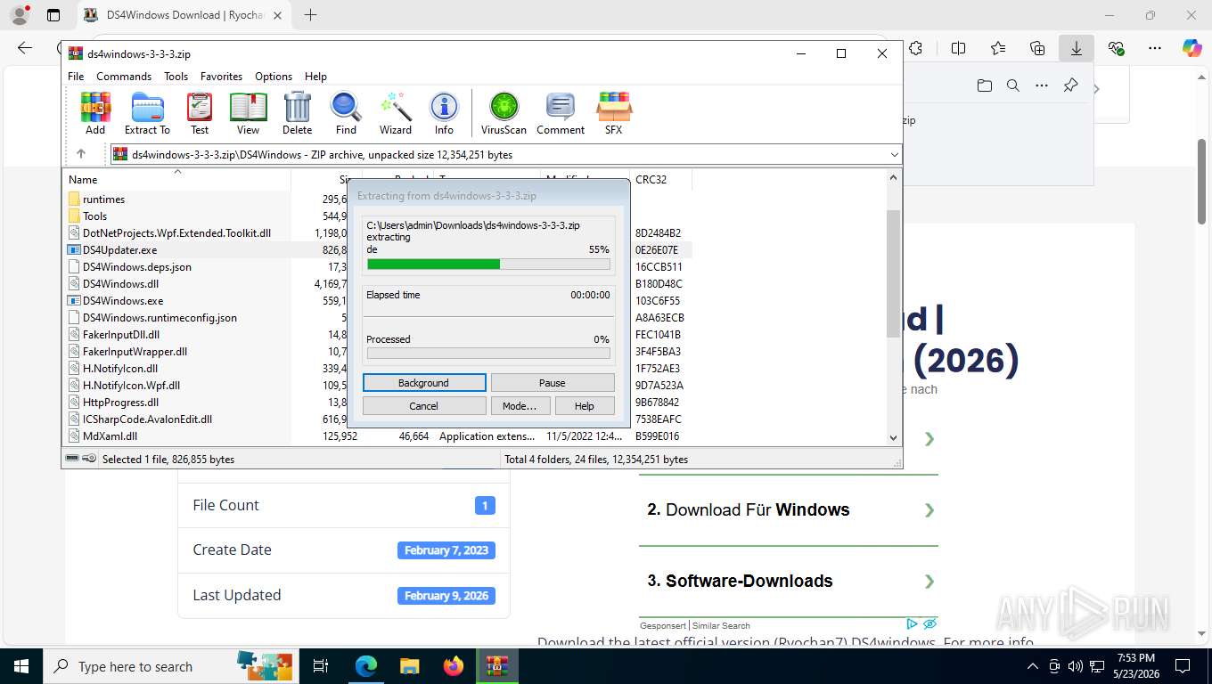Click the Test archive icon
This screenshot has width=1212, height=684.
[x=200, y=112]
